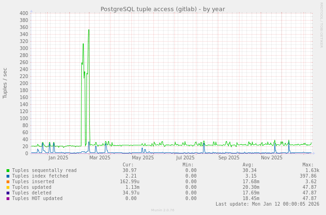The width and height of the screenshot is (326, 215).
Task: Click the 'Jul 2025' x-axis label
Action: coord(185,158)
